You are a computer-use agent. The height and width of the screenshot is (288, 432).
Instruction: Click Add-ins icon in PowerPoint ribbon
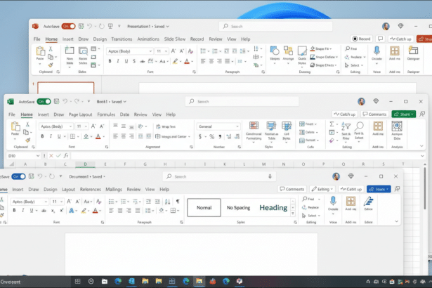point(395,51)
